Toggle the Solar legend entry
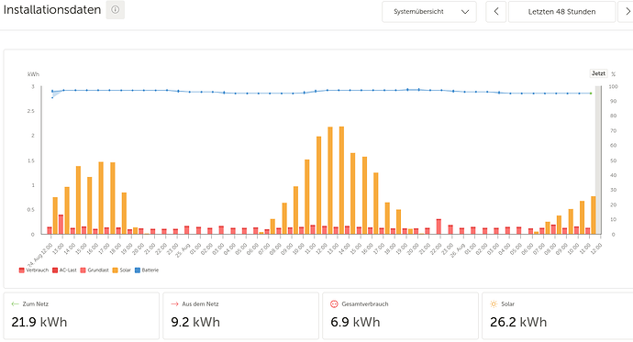The width and height of the screenshot is (633, 342). pyautogui.click(x=121, y=270)
